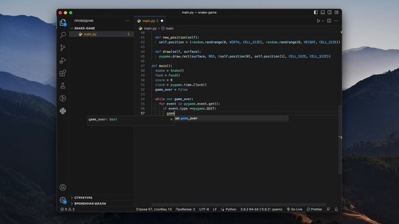The image size is (399, 224).
Task: Toggle secondary side bar layout icon
Action: pyautogui.click(x=330, y=12)
